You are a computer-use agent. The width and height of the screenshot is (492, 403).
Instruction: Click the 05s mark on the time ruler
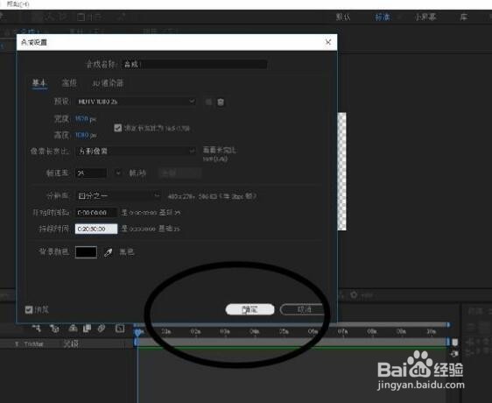(284, 331)
